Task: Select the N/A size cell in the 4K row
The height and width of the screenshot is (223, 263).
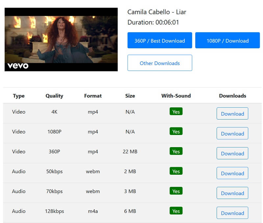Action: point(130,112)
